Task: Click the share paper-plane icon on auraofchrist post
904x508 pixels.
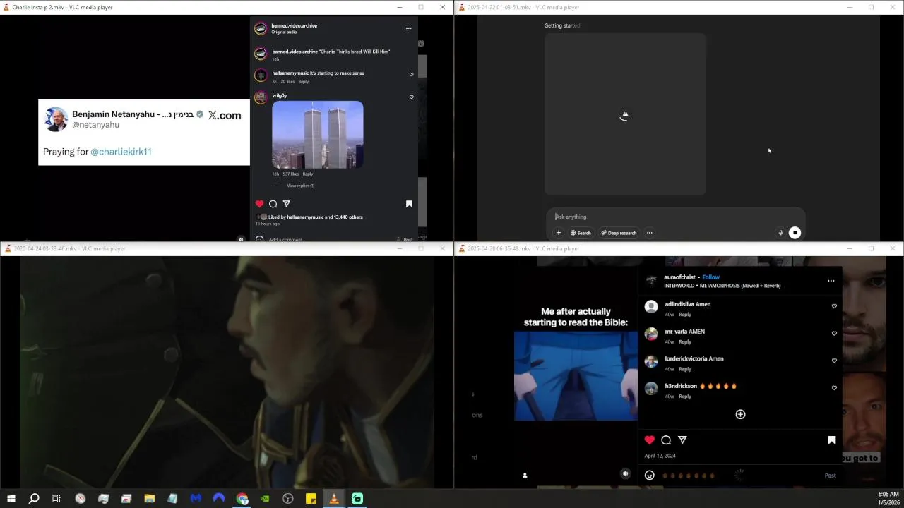Action: (x=682, y=440)
